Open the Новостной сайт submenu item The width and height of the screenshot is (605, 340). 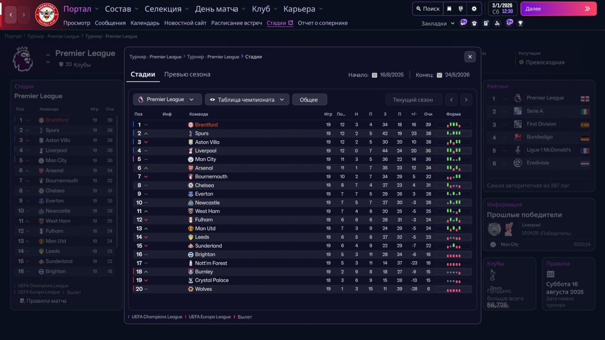point(185,23)
